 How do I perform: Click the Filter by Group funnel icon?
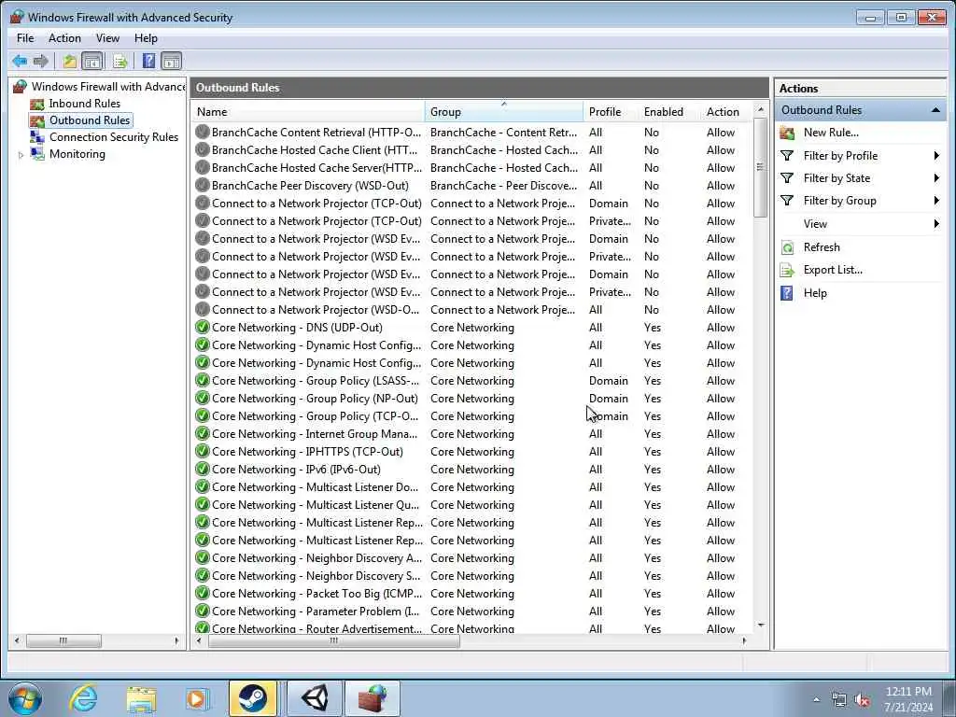coord(787,201)
